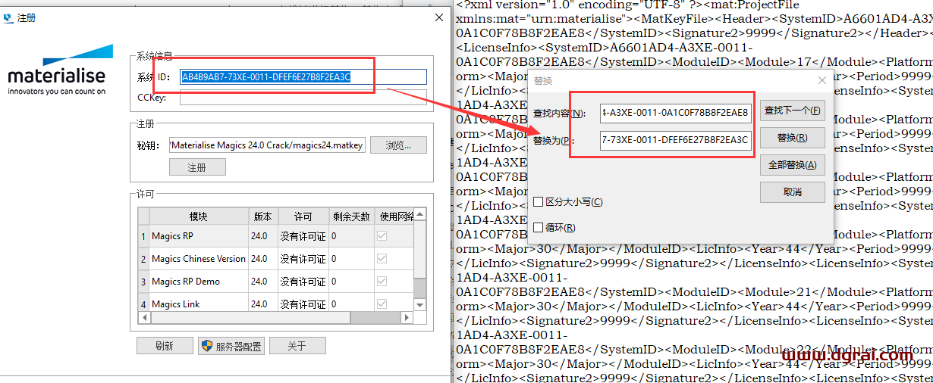Toggle network checkbox for Magics Chinese Version
The width and height of the screenshot is (933, 383).
(382, 259)
